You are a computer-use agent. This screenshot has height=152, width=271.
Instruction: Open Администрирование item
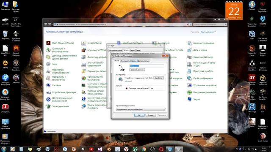(x=201, y=43)
